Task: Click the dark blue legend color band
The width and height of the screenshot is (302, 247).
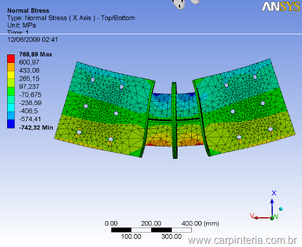Action: click(x=11, y=124)
